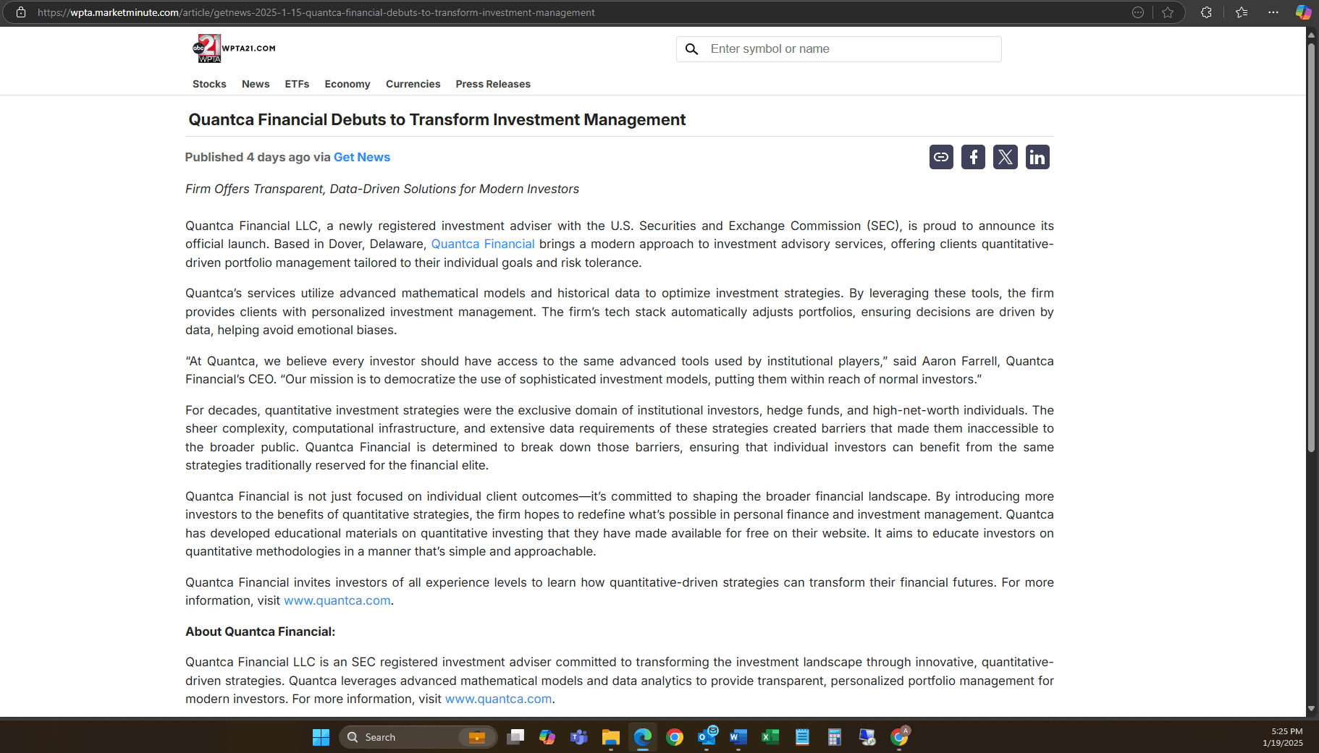1319x753 pixels.
Task: Open Notepad from taskbar
Action: pos(802,737)
